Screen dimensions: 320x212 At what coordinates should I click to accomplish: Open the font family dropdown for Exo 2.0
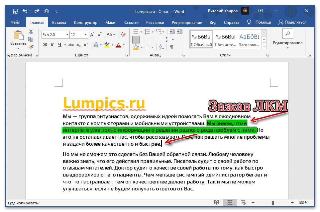click(x=67, y=35)
